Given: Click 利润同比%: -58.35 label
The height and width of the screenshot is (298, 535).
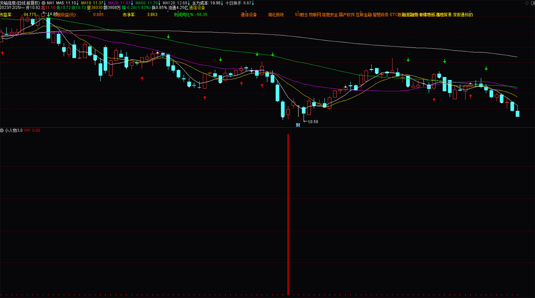Looking at the screenshot, I should tap(191, 14).
